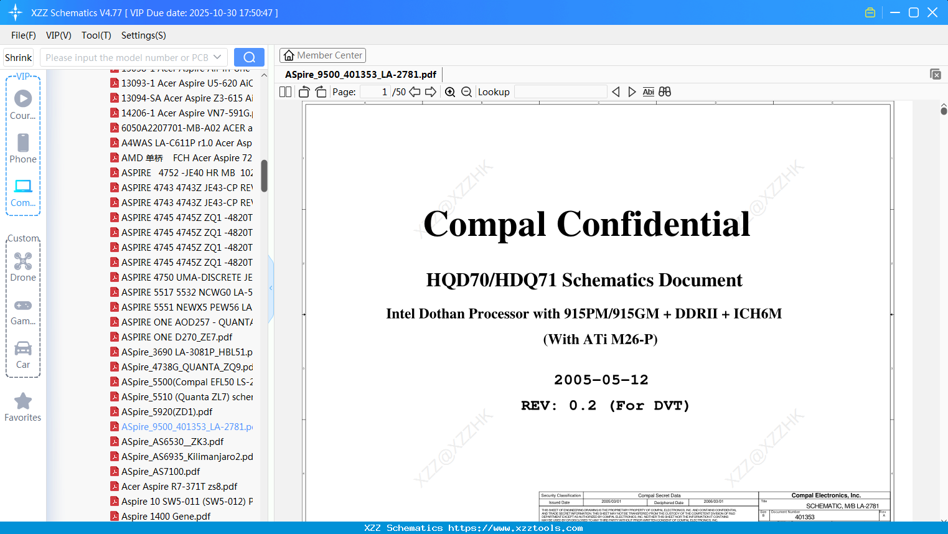Open the File(F) menu
Screen dimensions: 948x534
24,35
